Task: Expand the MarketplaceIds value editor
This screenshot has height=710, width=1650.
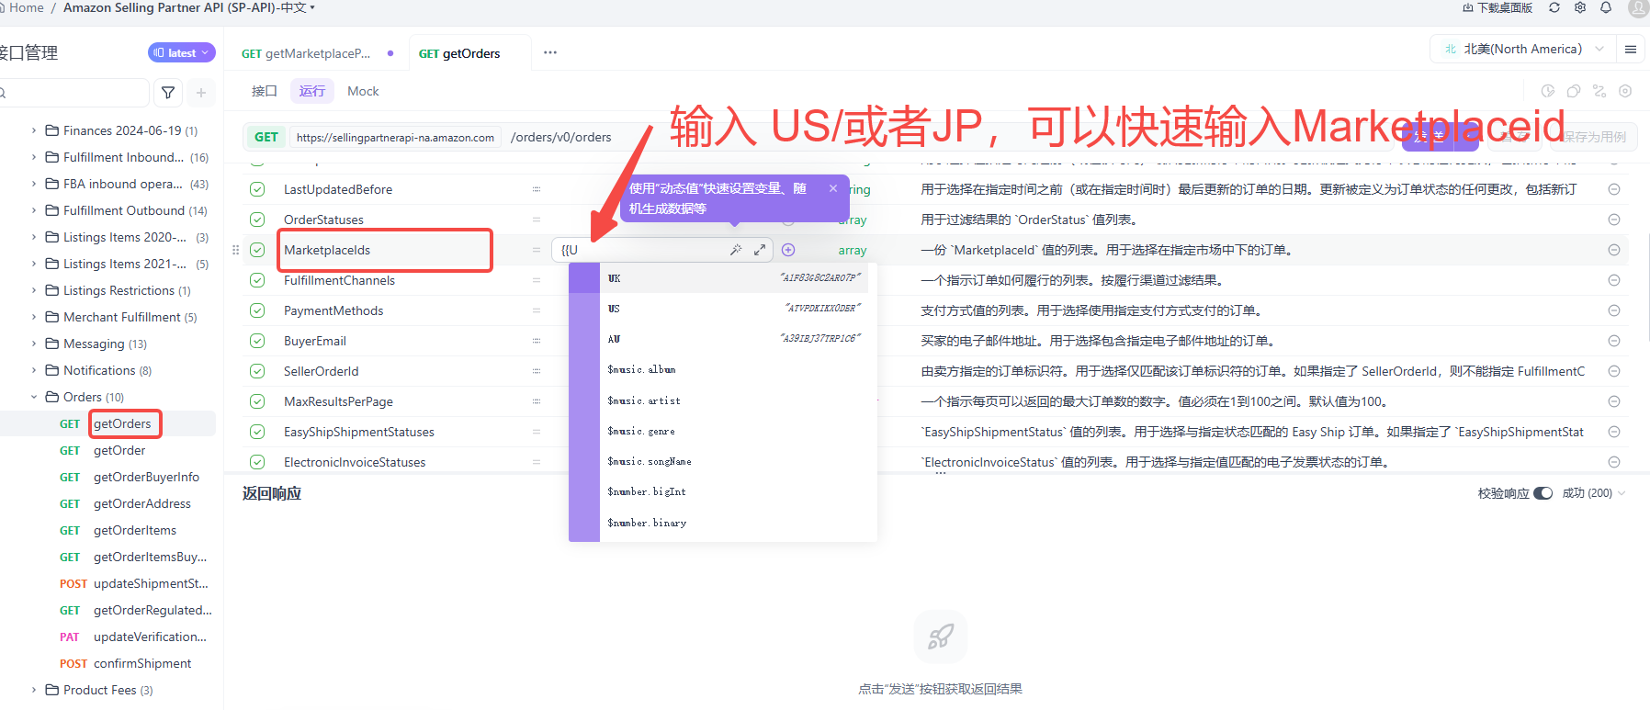Action: [x=760, y=250]
